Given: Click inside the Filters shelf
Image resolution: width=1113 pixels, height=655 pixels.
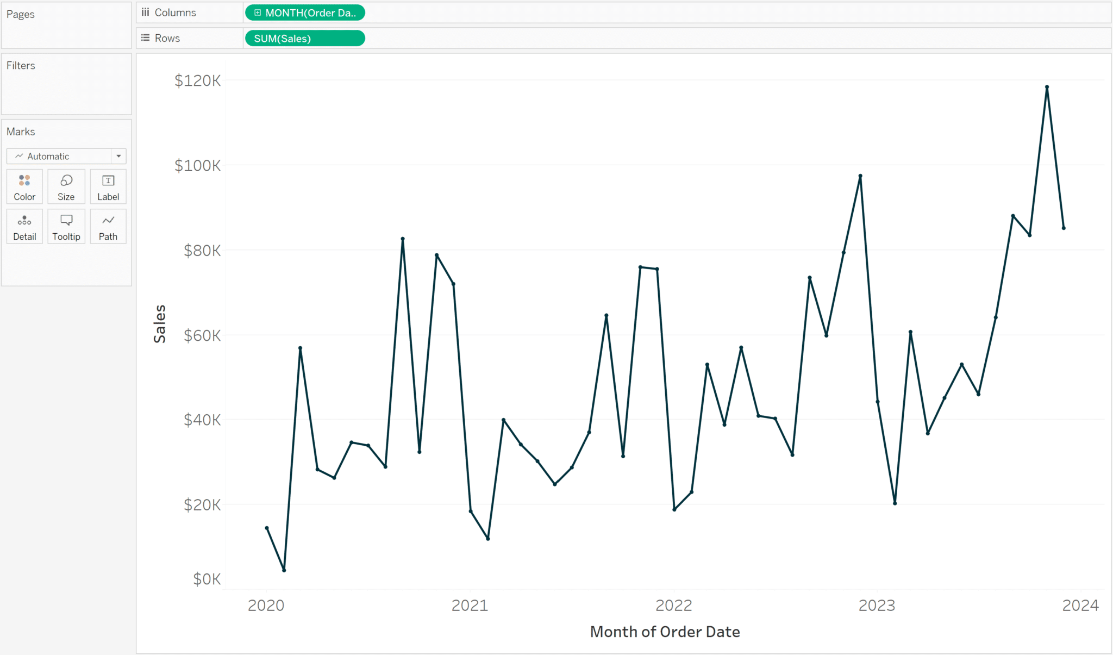Looking at the screenshot, I should (65, 84).
